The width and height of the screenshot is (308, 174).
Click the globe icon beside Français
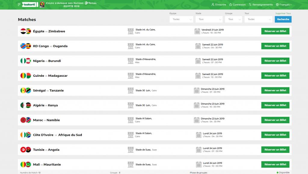click(277, 5)
